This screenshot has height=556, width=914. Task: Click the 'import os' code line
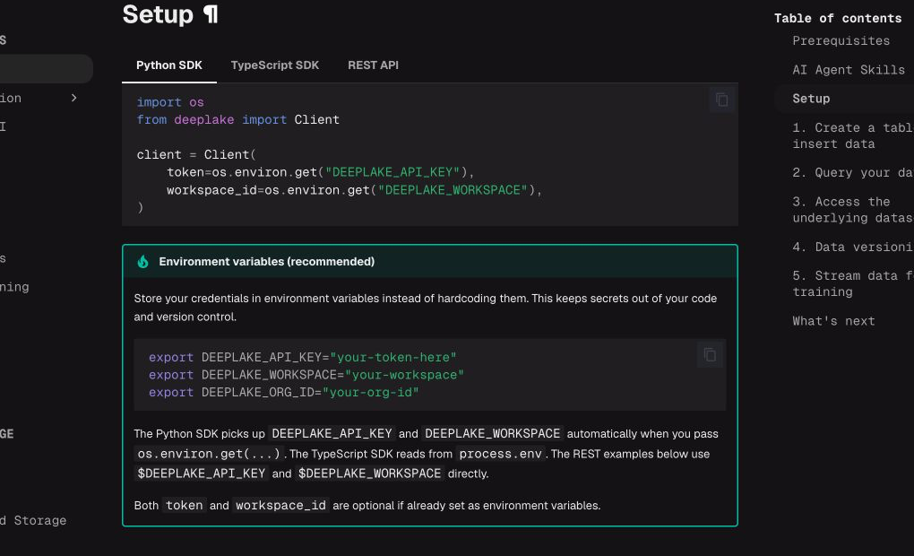[170, 102]
